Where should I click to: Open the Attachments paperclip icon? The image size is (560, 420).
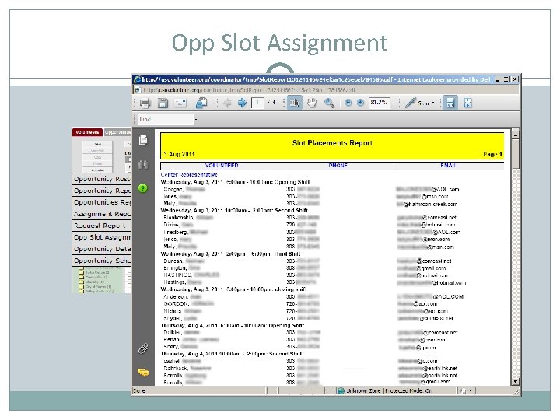[143, 348]
